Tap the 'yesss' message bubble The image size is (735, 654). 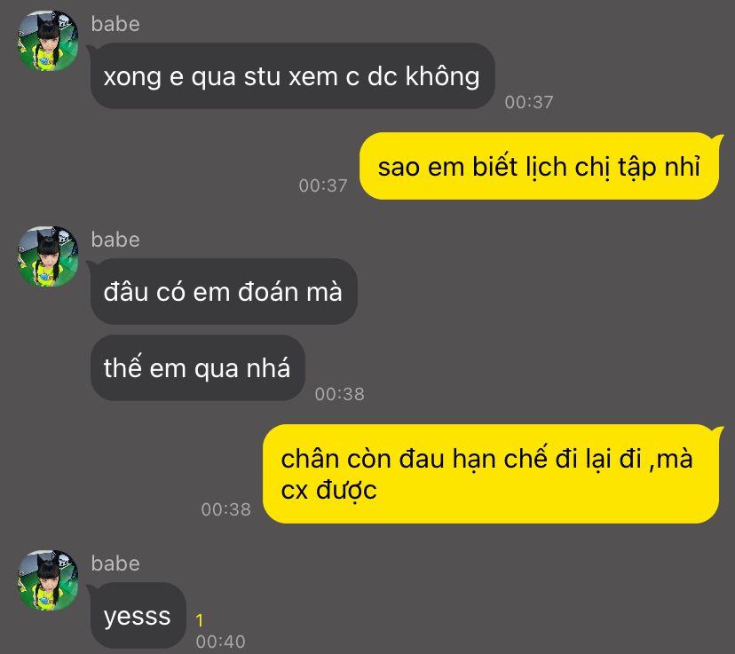pos(138,616)
